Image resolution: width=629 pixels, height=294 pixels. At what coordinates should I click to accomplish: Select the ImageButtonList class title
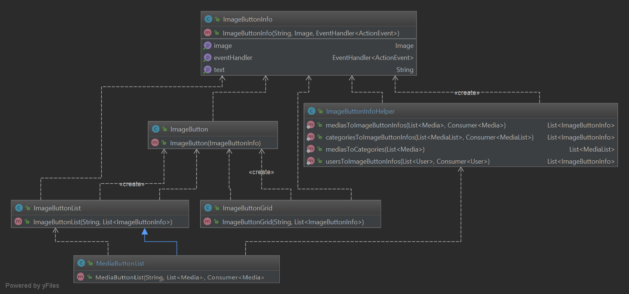pyautogui.click(x=57, y=208)
